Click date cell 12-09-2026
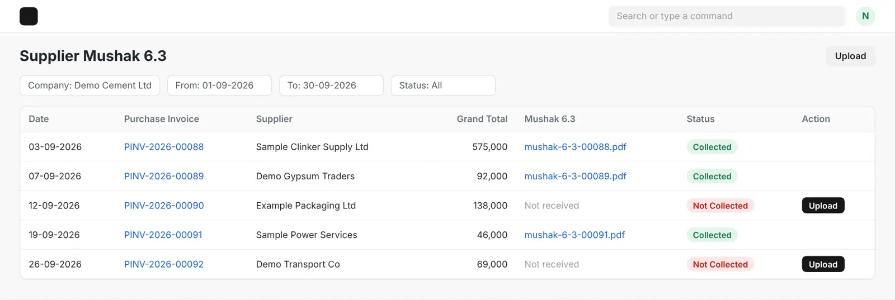This screenshot has height=300, width=895. tap(54, 206)
